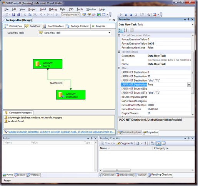Switch to the Locals tab

[20, 175]
